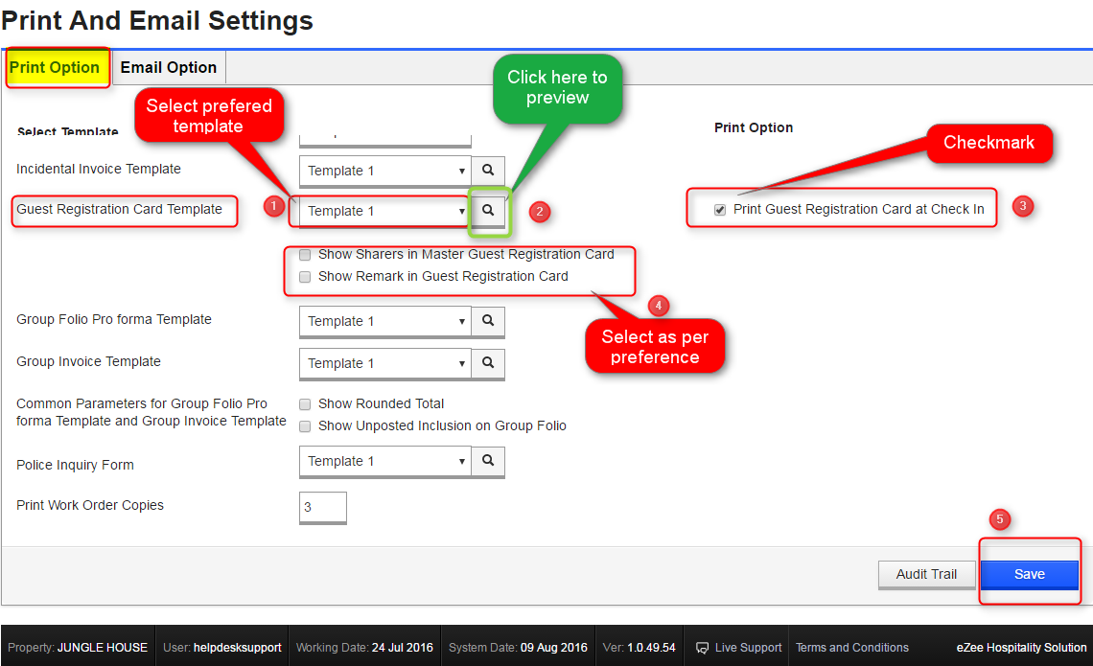
Task: Click the Live Support chat icon
Action: pyautogui.click(x=703, y=647)
